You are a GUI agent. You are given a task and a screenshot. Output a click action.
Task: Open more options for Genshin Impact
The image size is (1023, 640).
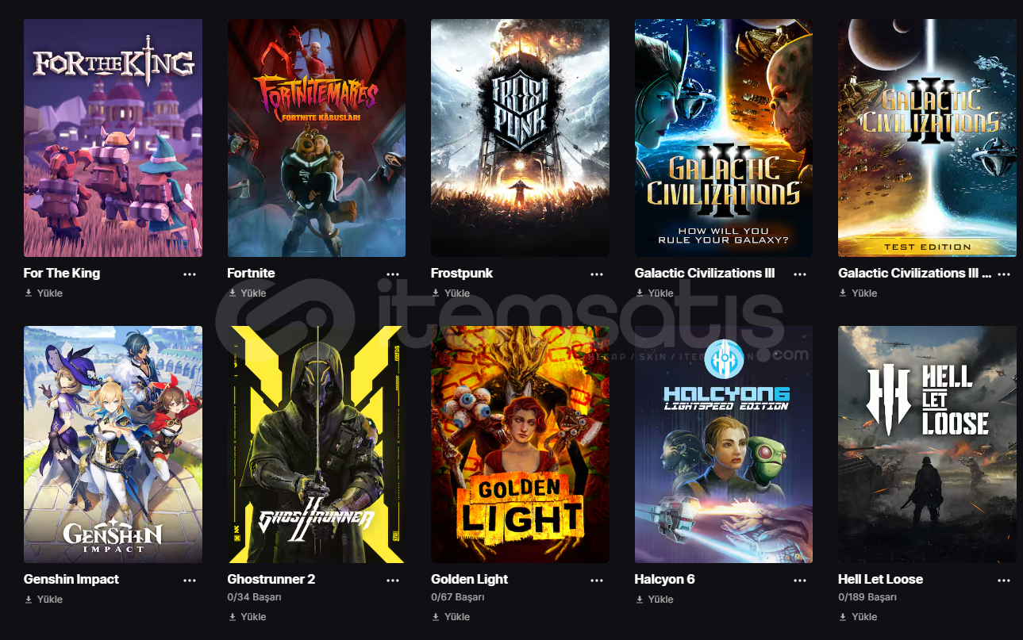pyautogui.click(x=190, y=580)
